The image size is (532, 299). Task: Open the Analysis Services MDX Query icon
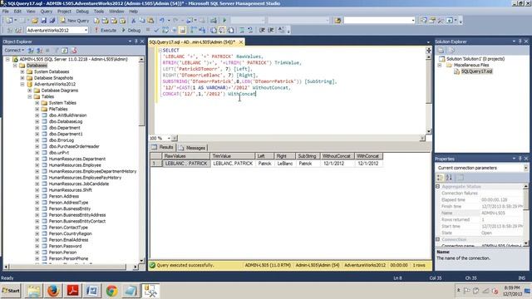(x=106, y=20)
